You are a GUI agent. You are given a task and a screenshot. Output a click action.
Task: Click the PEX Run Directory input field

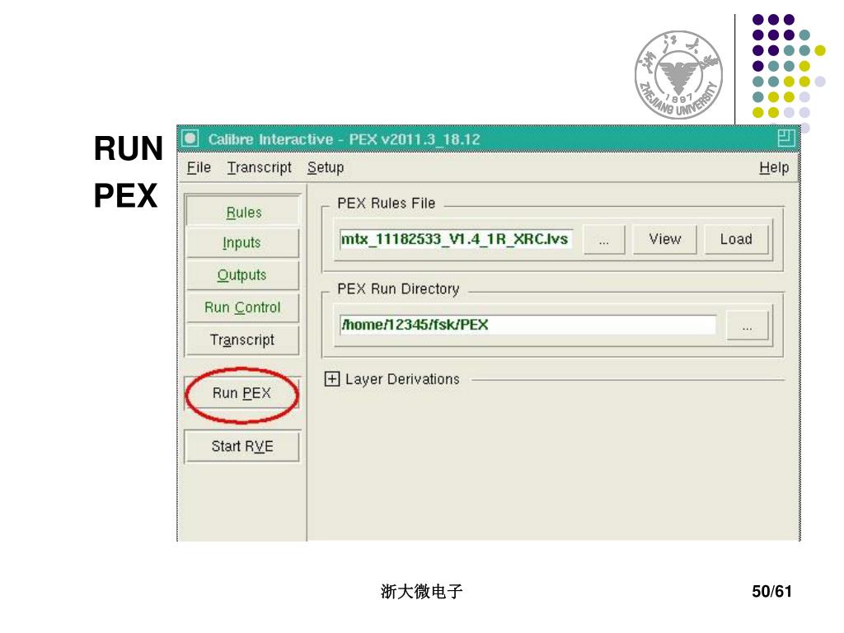click(x=527, y=325)
